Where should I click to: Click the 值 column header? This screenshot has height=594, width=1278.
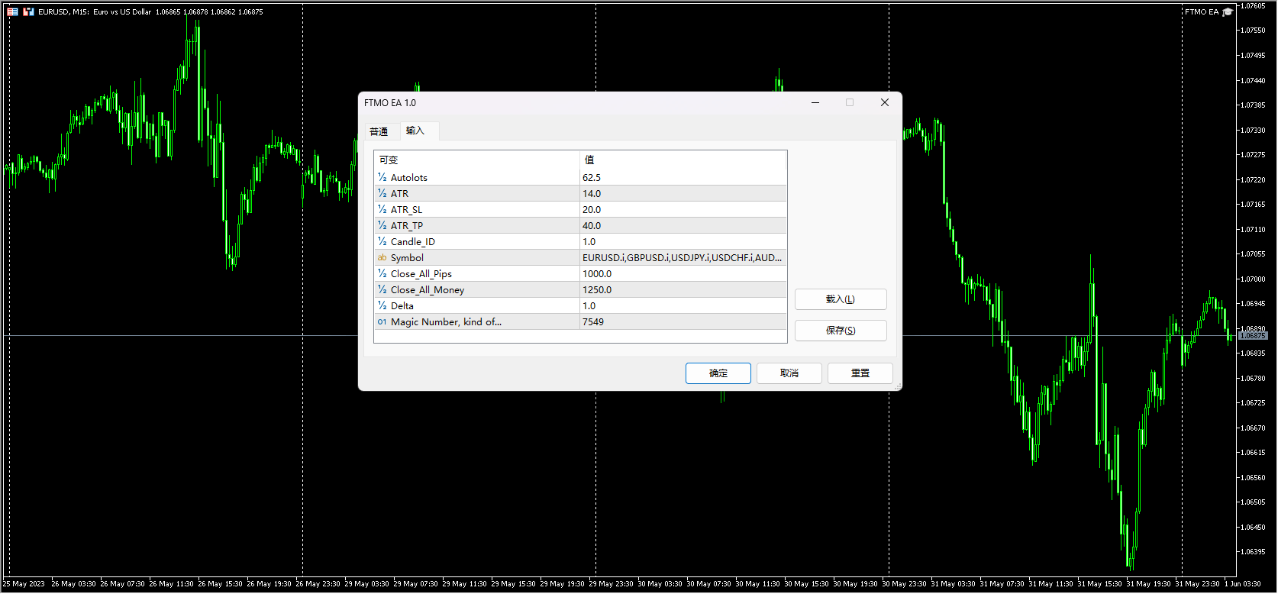point(589,160)
